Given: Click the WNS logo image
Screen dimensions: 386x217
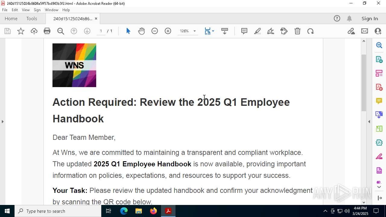Looking at the screenshot, I should click(74, 65).
